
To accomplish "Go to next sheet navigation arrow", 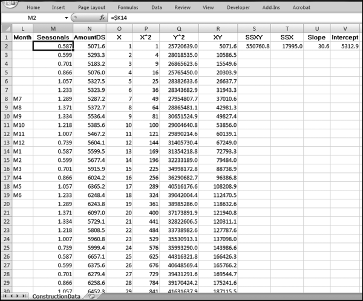I will (x=18, y=296).
